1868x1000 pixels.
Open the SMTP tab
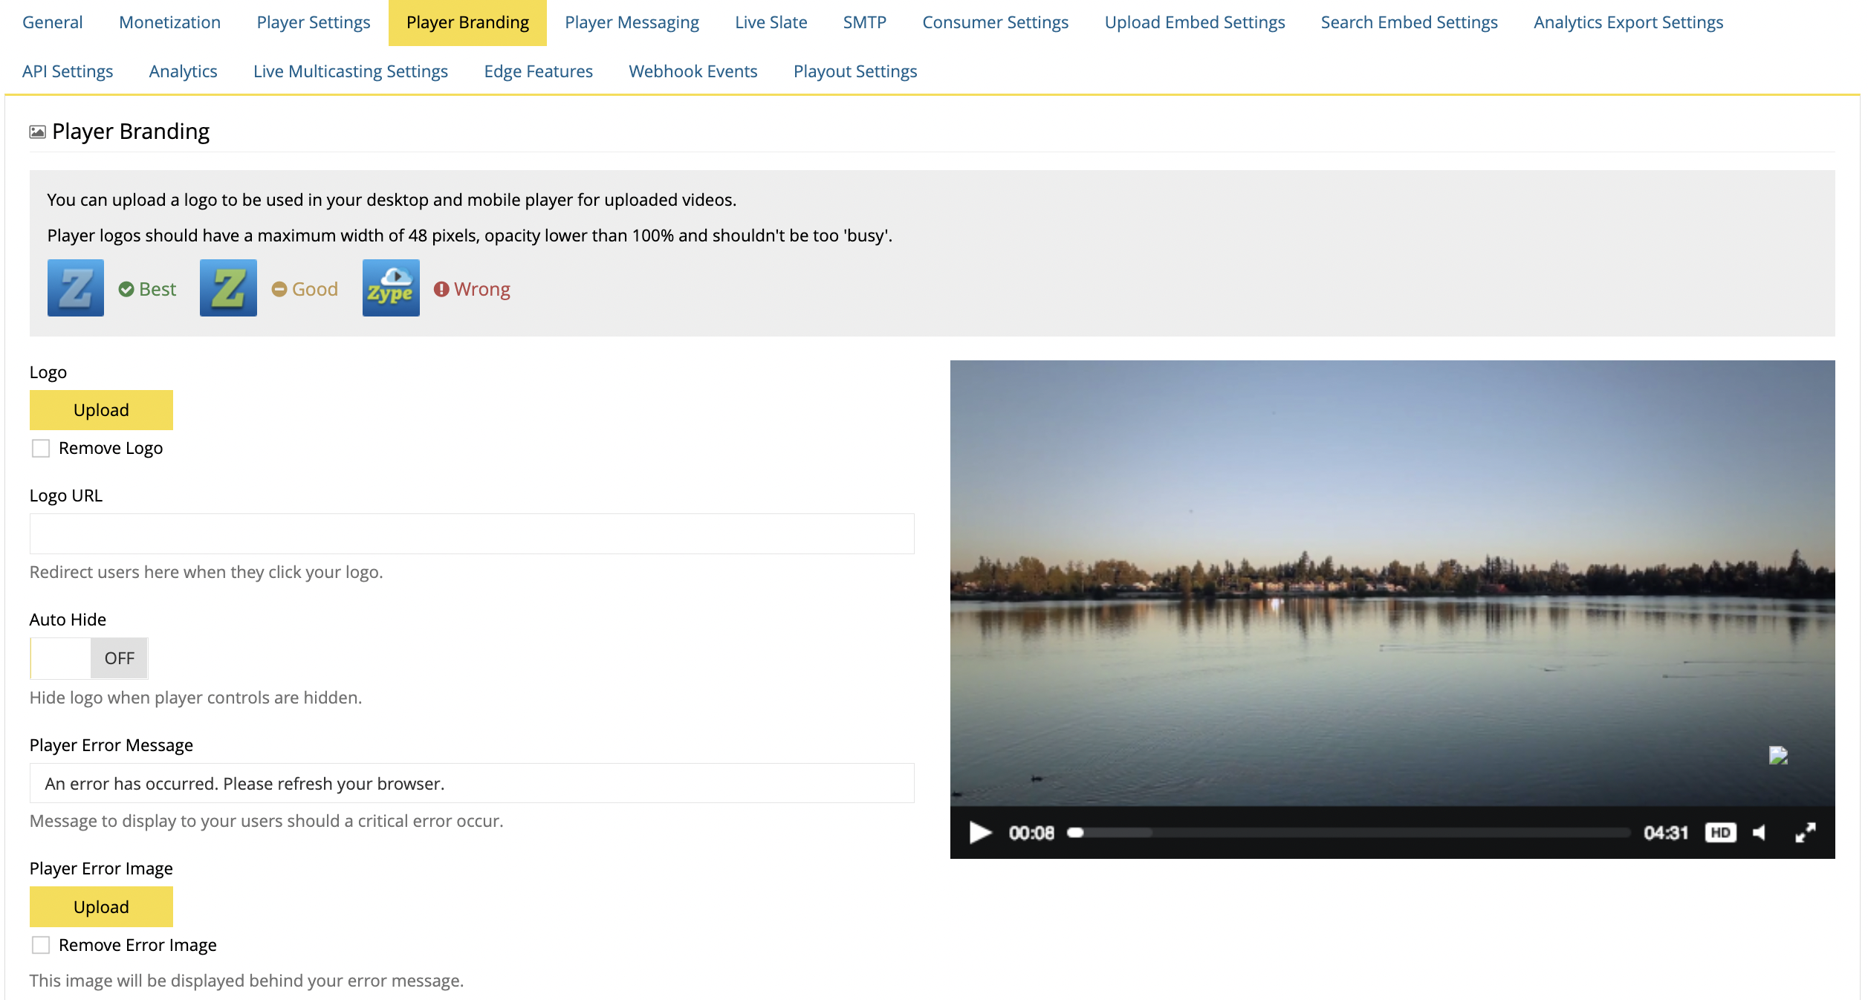click(865, 22)
